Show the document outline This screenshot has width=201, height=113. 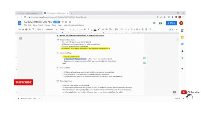point(20,38)
